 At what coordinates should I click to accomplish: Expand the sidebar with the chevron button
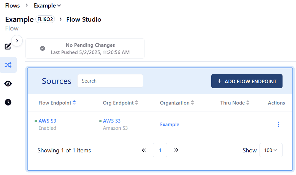click(17, 41)
